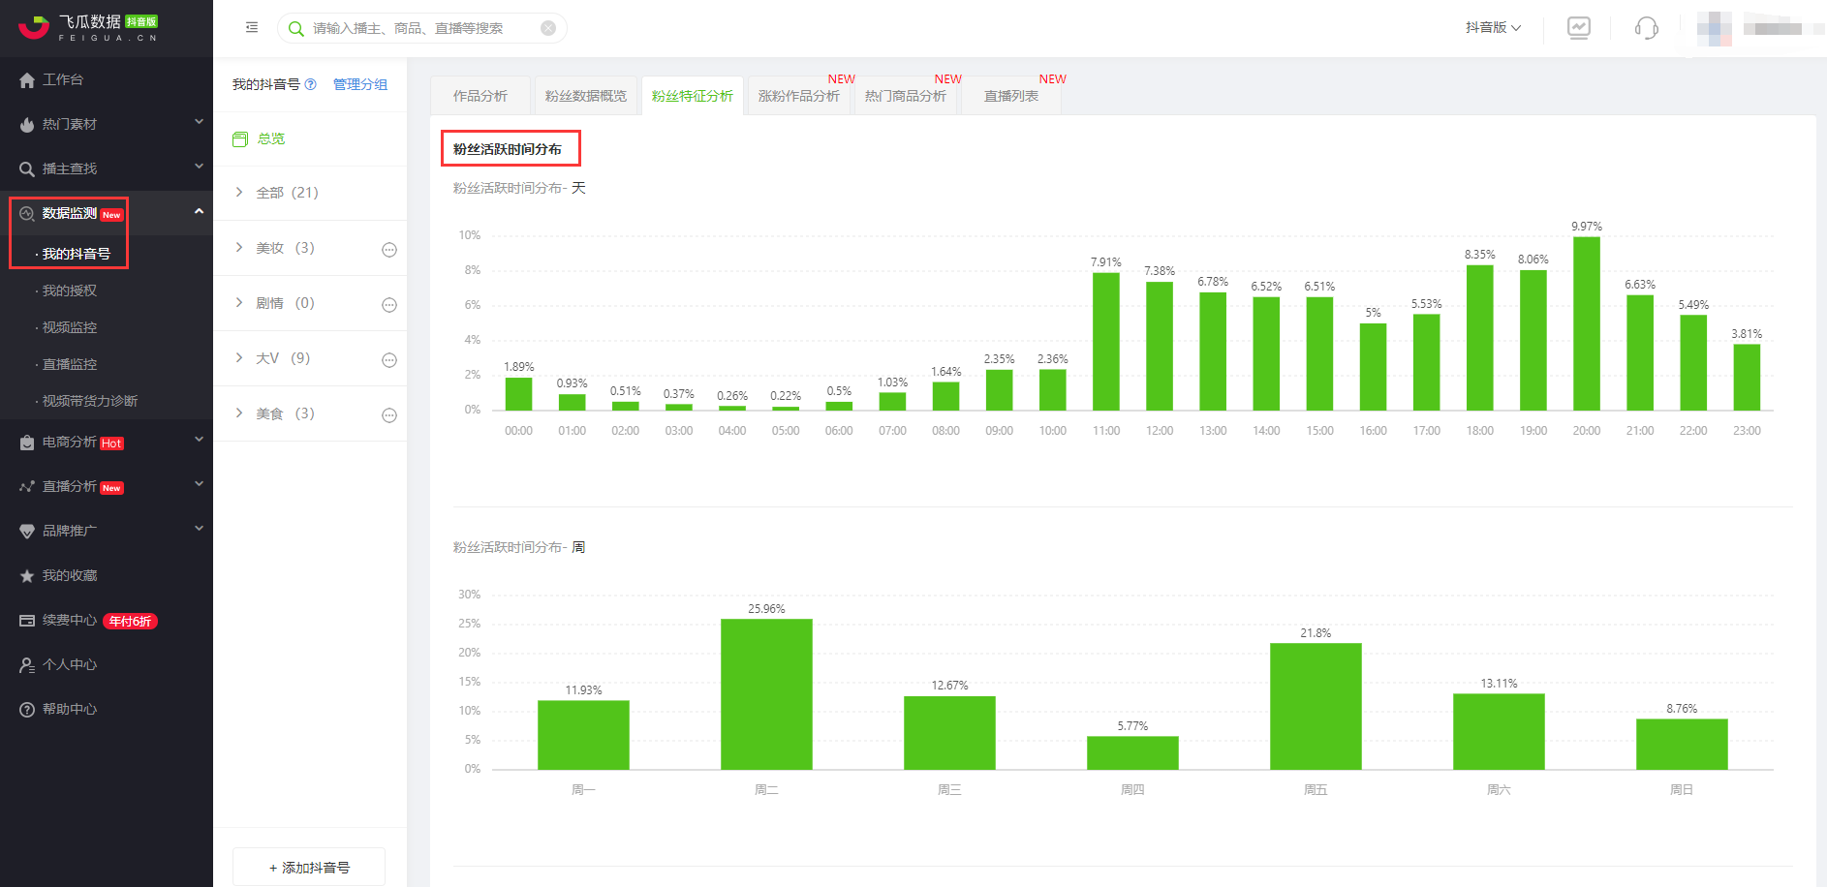Click the sidebar collapse hamburger icon
Image resolution: width=1827 pixels, height=887 pixels.
(252, 28)
